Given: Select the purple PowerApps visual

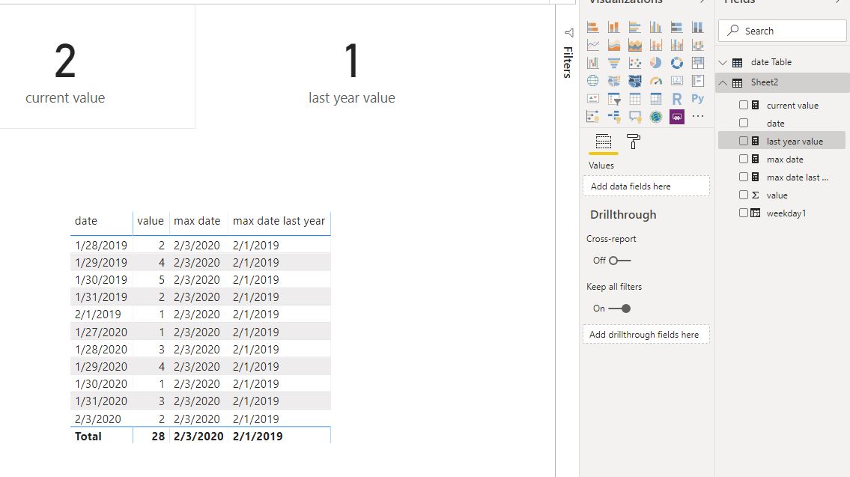Looking at the screenshot, I should tap(676, 117).
